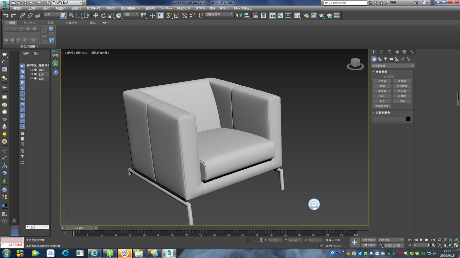
Task: Open the 渲染(R) menu
Action: pyautogui.click(x=150, y=8)
